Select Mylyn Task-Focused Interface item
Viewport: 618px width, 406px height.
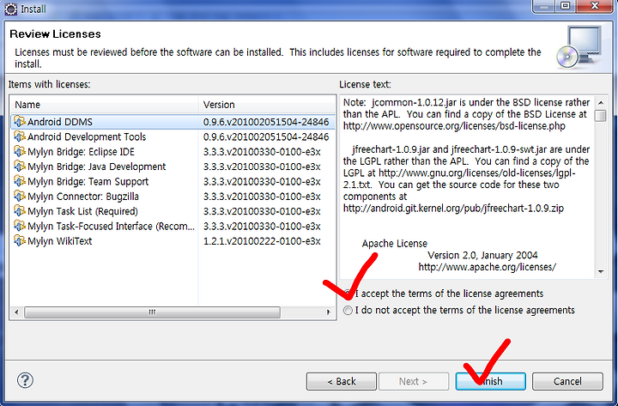pyautogui.click(x=173, y=227)
